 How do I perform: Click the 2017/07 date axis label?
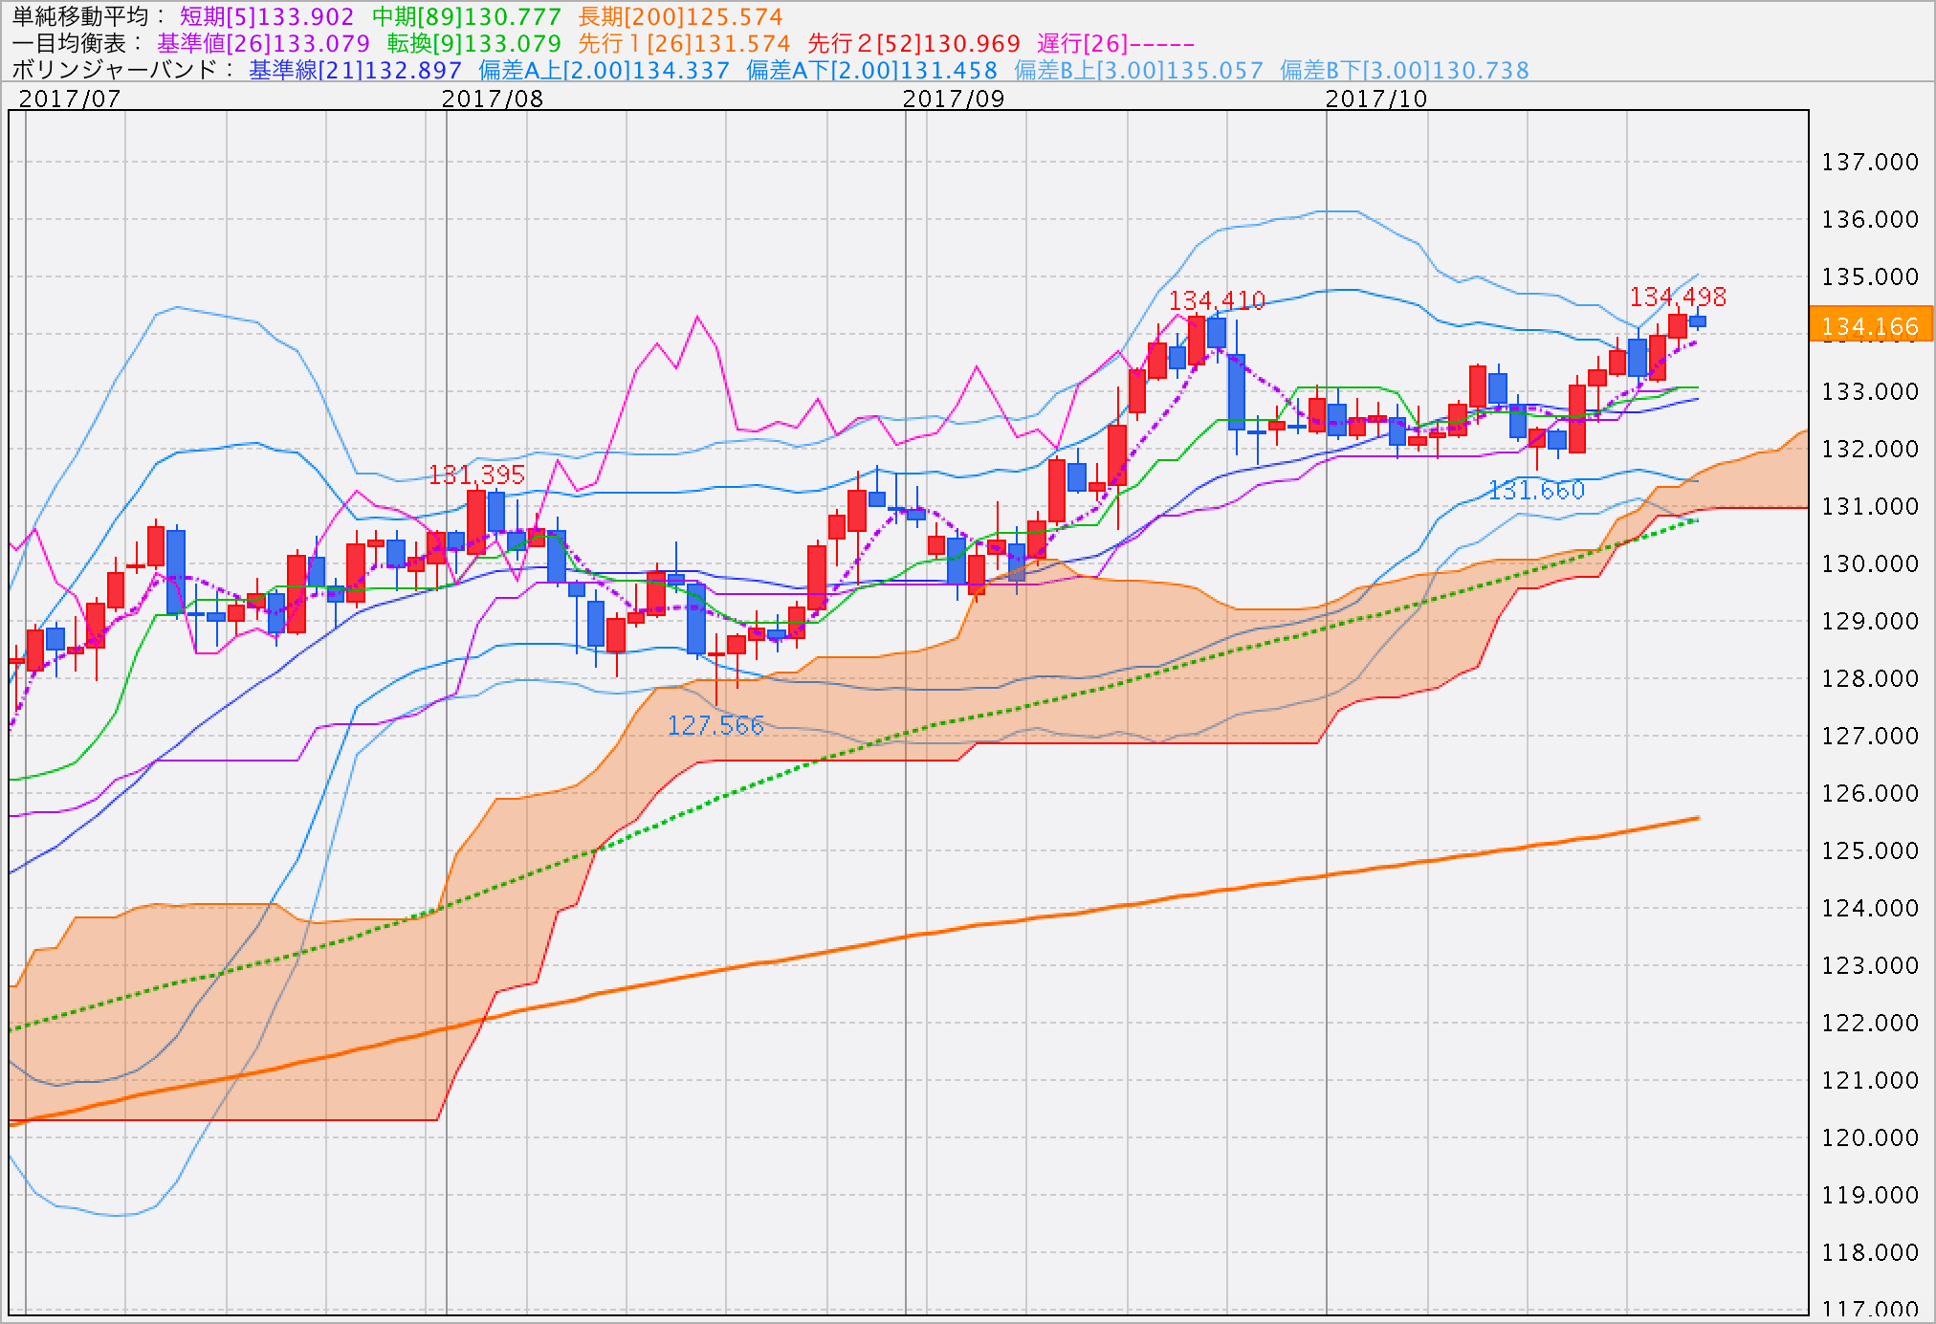coord(70,99)
